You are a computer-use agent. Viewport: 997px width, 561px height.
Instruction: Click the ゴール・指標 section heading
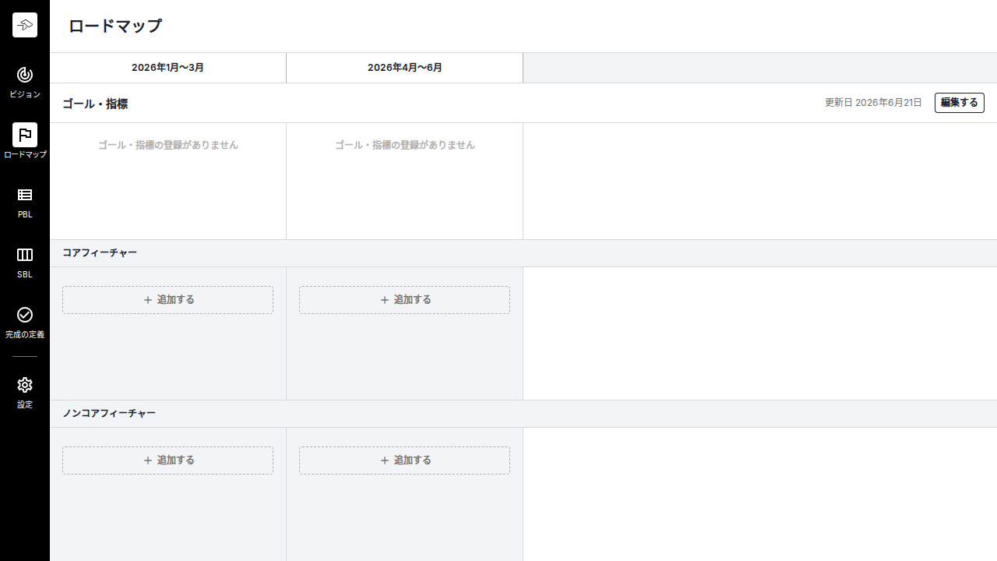(x=95, y=104)
